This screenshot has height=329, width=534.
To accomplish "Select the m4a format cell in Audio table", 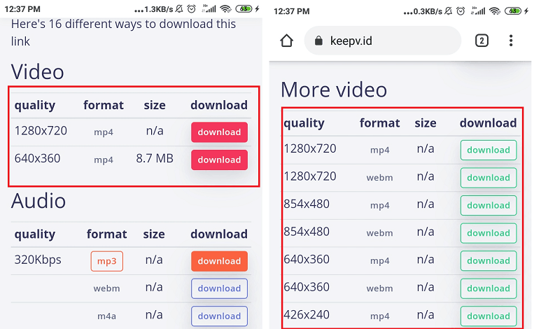I will pos(106,316).
